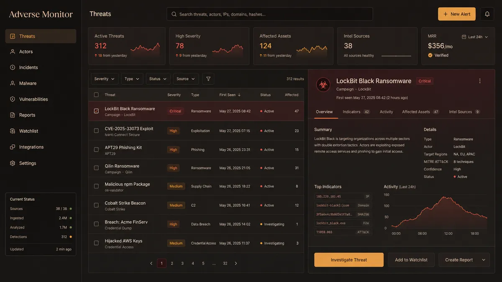Open the Malware icon in sidebar
The image size is (502, 282).
pos(13,84)
